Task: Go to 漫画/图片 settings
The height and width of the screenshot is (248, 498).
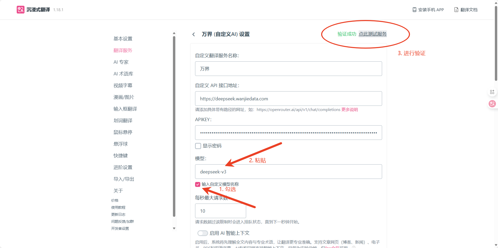Action: [124, 97]
